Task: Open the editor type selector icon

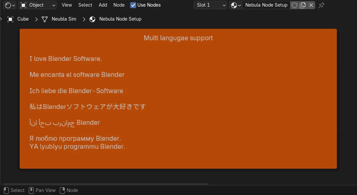Action: coord(7,5)
